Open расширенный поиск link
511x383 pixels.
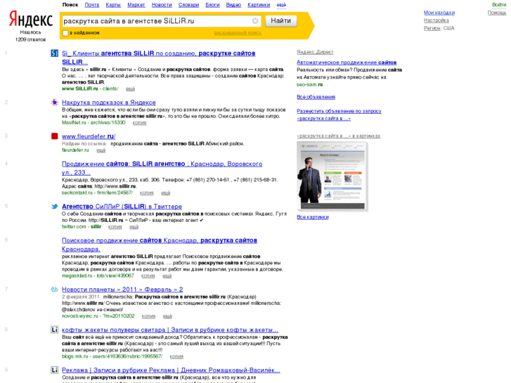pos(238,33)
